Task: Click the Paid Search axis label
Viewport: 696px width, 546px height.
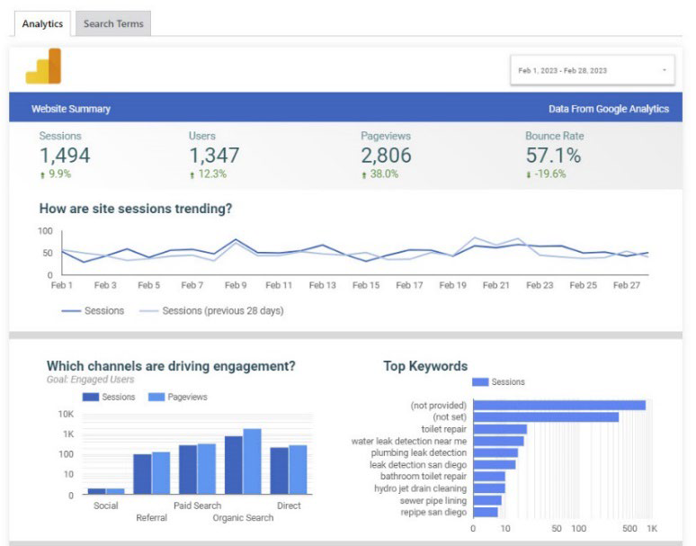Action: [198, 506]
